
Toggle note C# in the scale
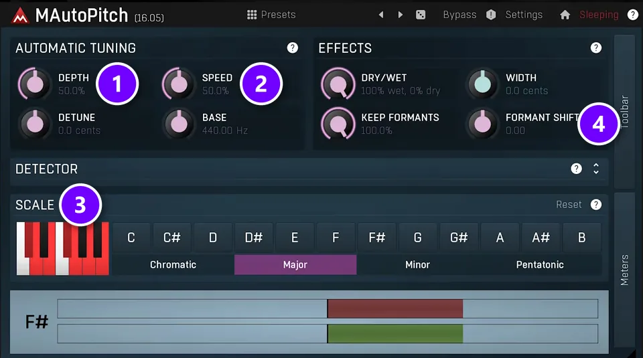172,238
